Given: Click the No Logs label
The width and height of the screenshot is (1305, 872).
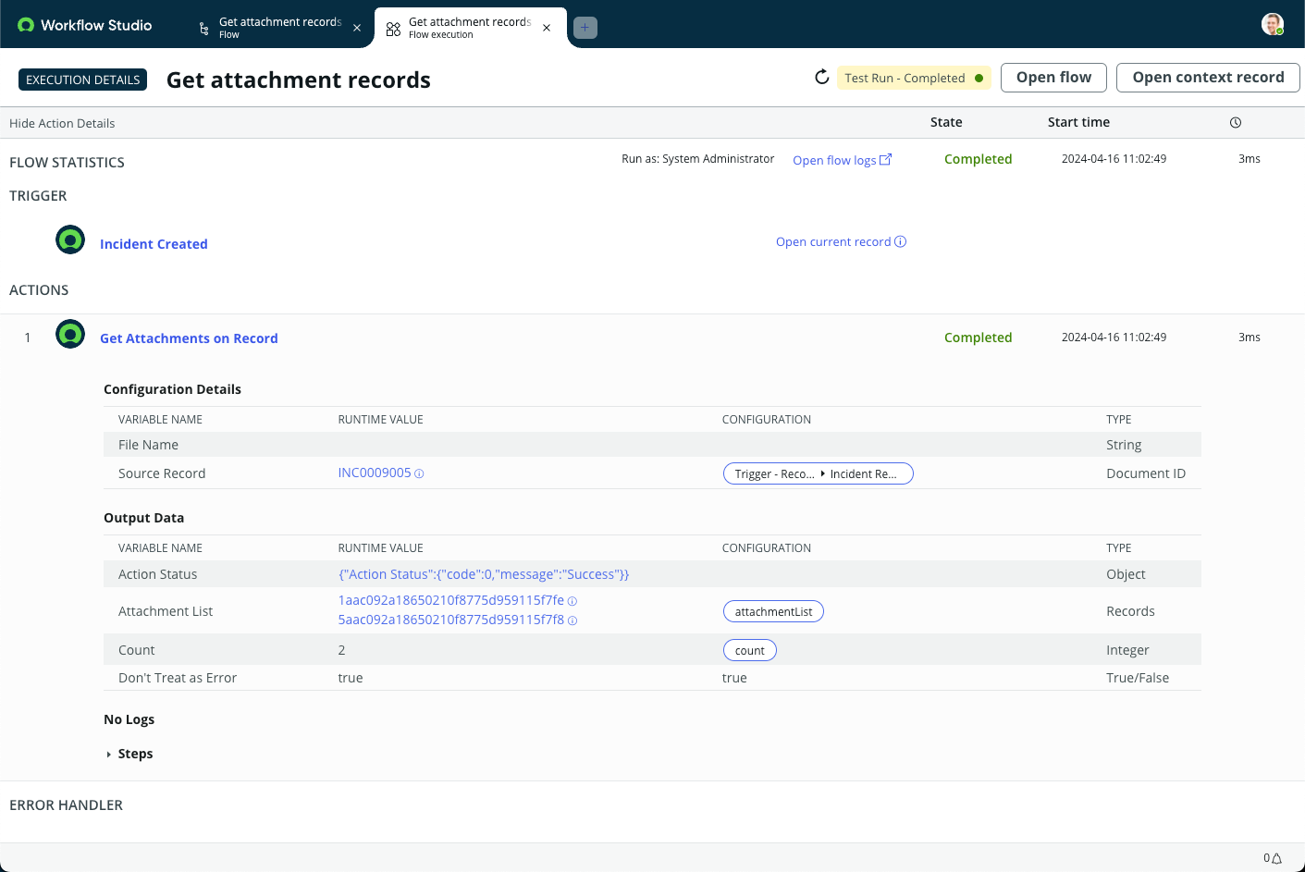Looking at the screenshot, I should (x=129, y=719).
